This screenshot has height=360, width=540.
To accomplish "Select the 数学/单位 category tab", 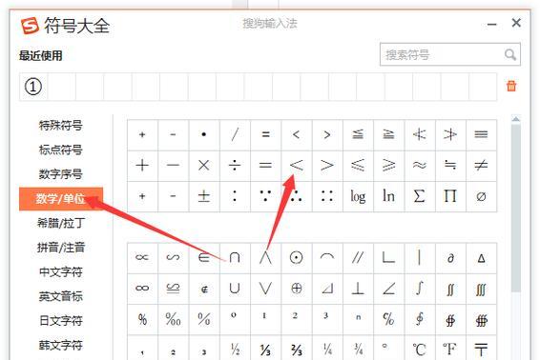I will (61, 199).
